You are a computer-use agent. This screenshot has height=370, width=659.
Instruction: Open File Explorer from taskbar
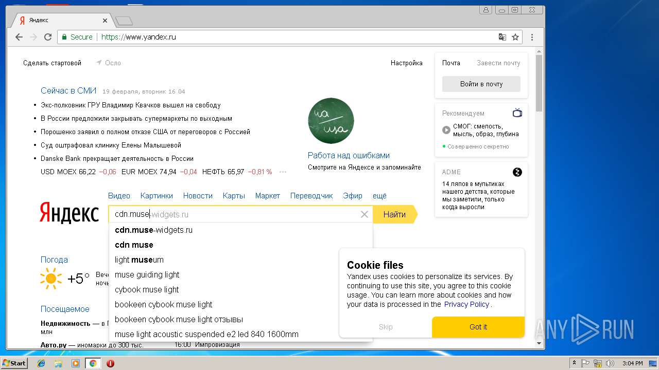[58, 363]
